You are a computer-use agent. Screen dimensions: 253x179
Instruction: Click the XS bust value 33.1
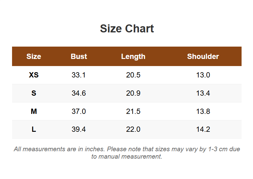78,75
